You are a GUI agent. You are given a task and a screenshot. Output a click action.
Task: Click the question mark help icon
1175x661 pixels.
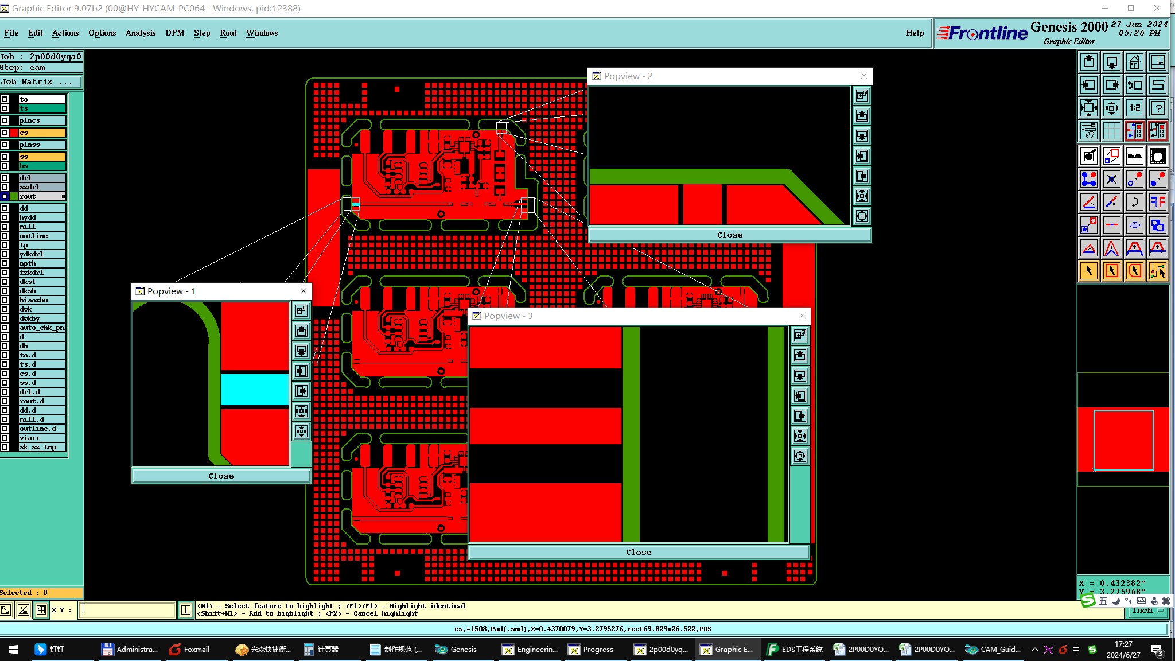(x=1157, y=108)
